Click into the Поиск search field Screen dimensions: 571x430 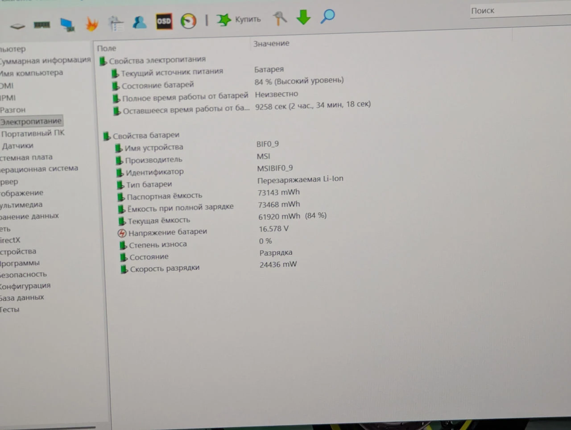[520, 10]
